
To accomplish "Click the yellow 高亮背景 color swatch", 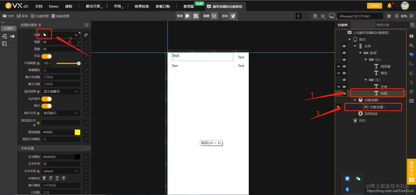I will (x=77, y=132).
